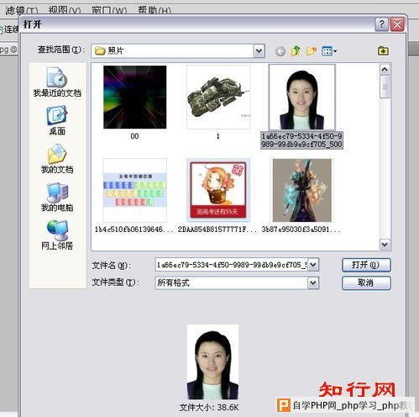
Task: Click the file name label 00
Action: point(134,136)
